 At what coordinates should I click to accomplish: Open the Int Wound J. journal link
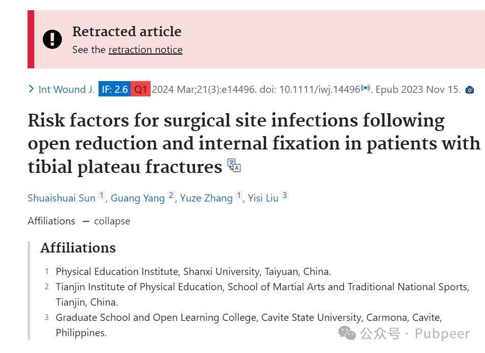[x=66, y=89]
